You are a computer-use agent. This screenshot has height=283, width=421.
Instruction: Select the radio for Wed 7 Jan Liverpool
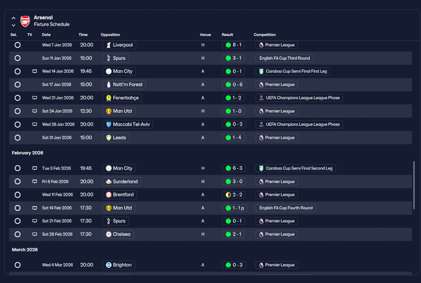18,45
